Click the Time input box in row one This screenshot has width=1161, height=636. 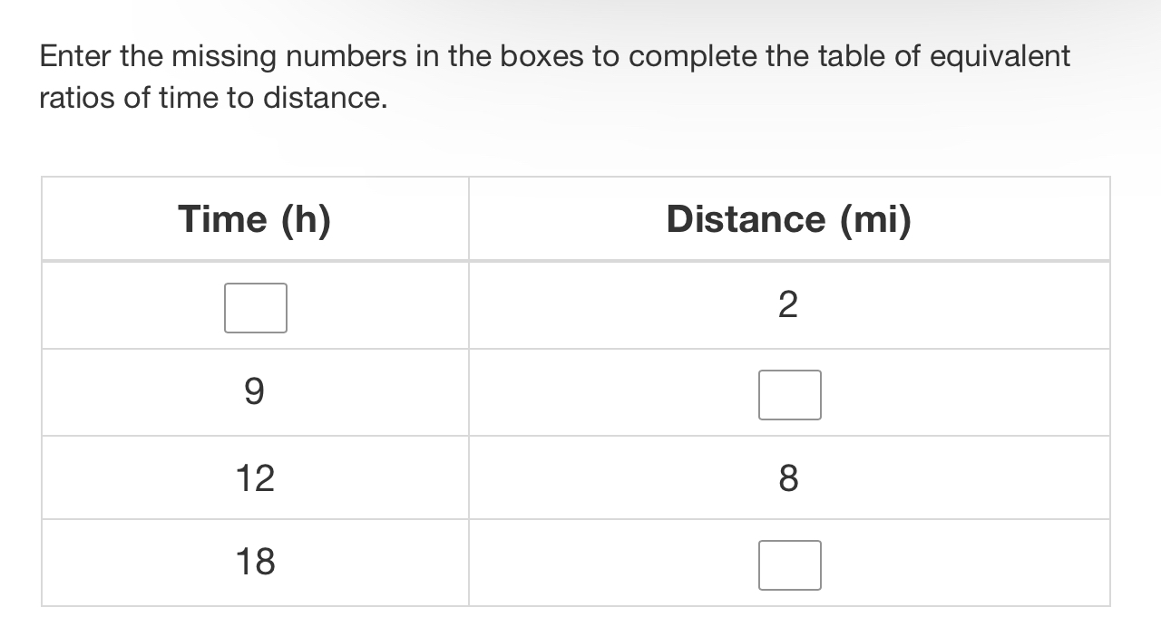[256, 307]
